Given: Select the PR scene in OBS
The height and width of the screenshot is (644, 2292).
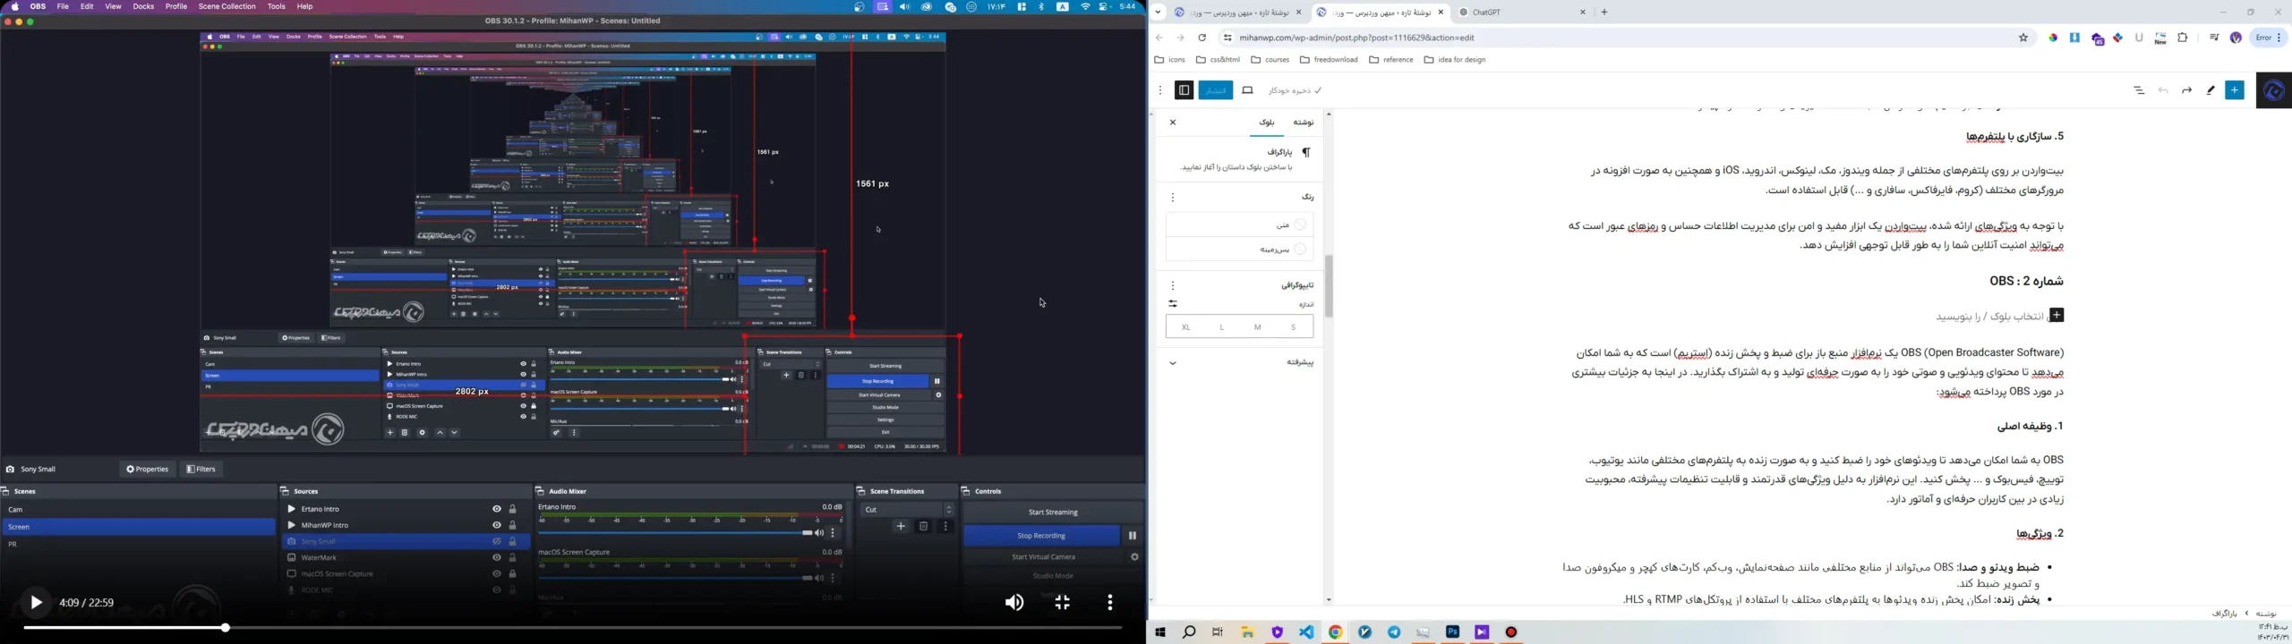Looking at the screenshot, I should point(139,544).
